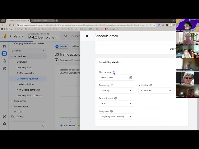
Task: Expand the Engagement section
Action: pyautogui.click(x=11, y=101)
